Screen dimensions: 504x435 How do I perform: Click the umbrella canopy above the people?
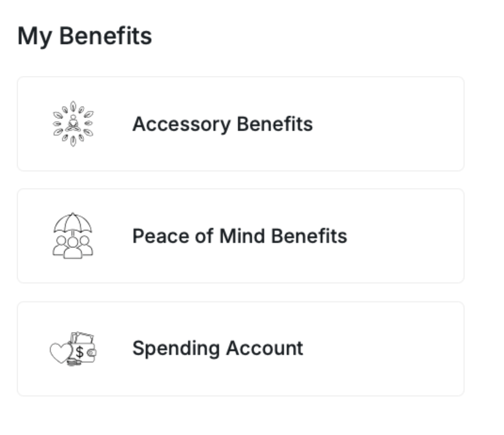pyautogui.click(x=73, y=223)
